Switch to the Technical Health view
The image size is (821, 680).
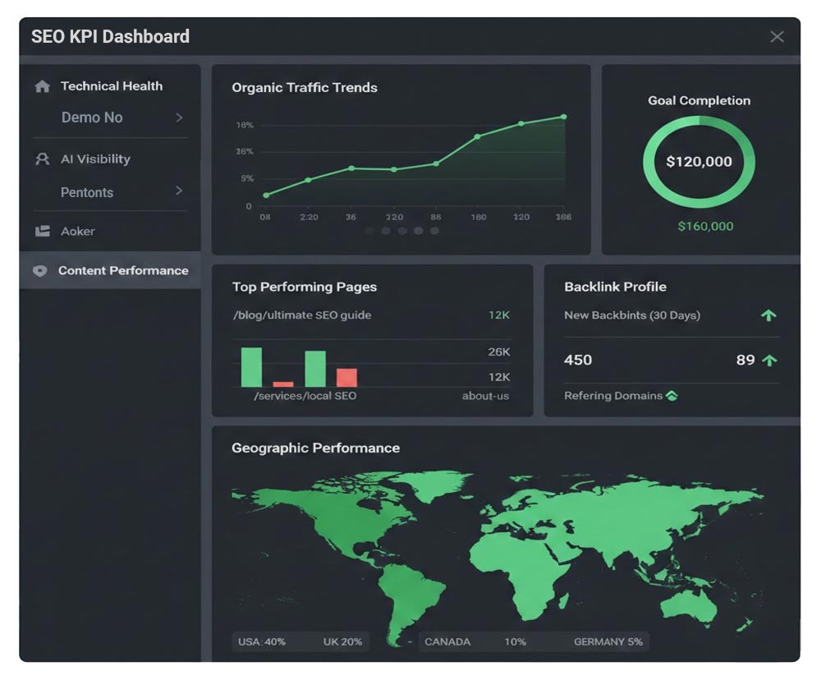[111, 85]
